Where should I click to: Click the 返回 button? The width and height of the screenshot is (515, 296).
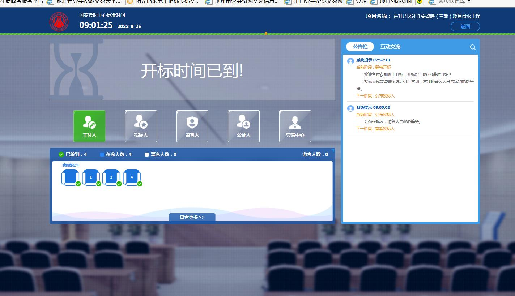[465, 26]
